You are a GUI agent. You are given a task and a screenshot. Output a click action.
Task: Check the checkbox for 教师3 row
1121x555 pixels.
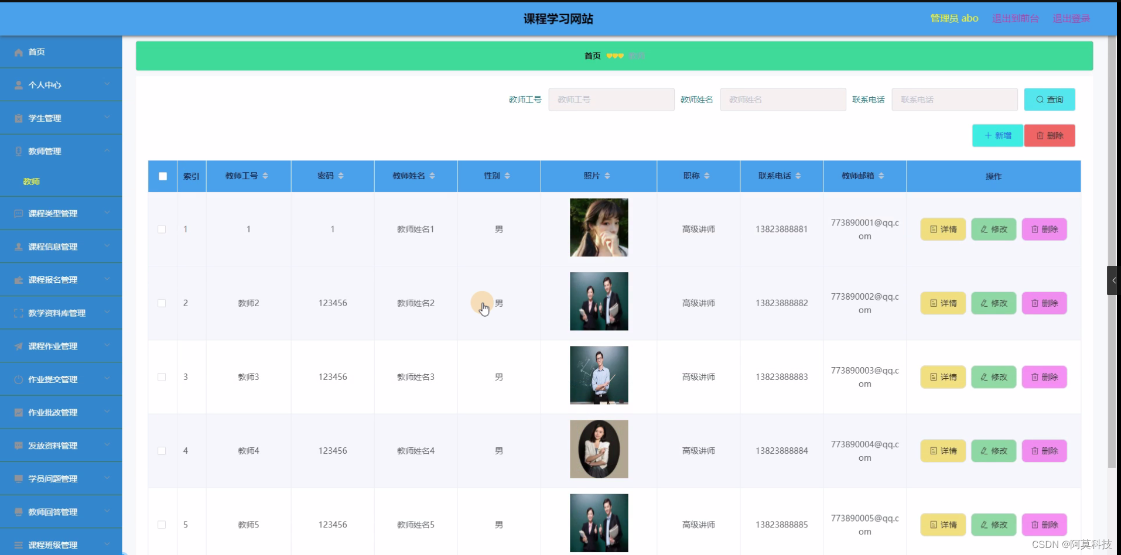(x=162, y=377)
